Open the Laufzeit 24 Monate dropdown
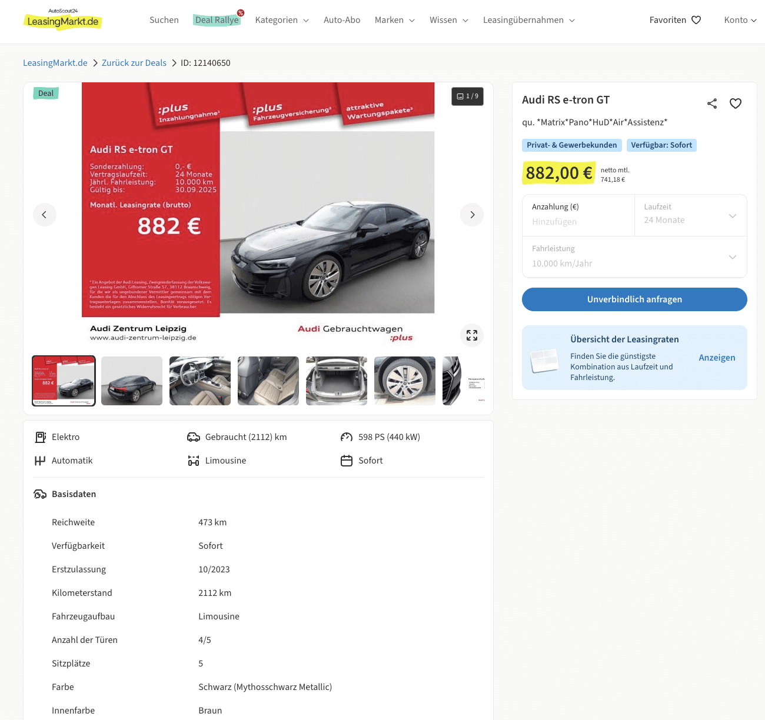The width and height of the screenshot is (765, 720). pos(690,215)
